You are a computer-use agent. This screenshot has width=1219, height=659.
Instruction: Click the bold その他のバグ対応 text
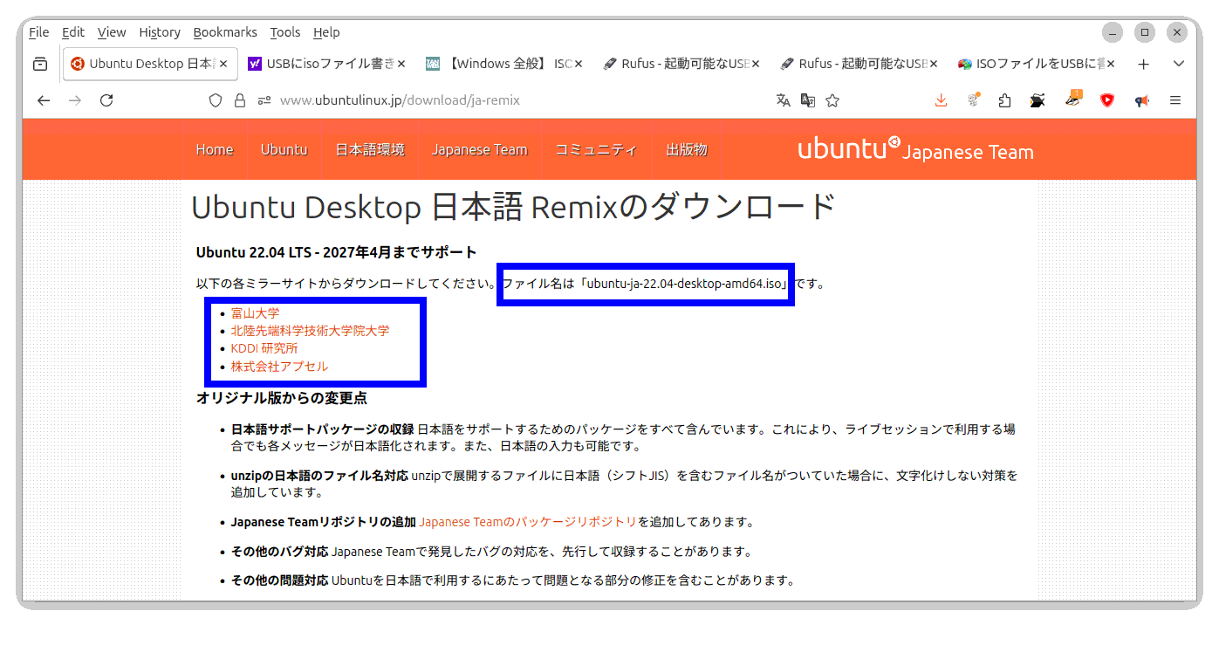point(279,552)
